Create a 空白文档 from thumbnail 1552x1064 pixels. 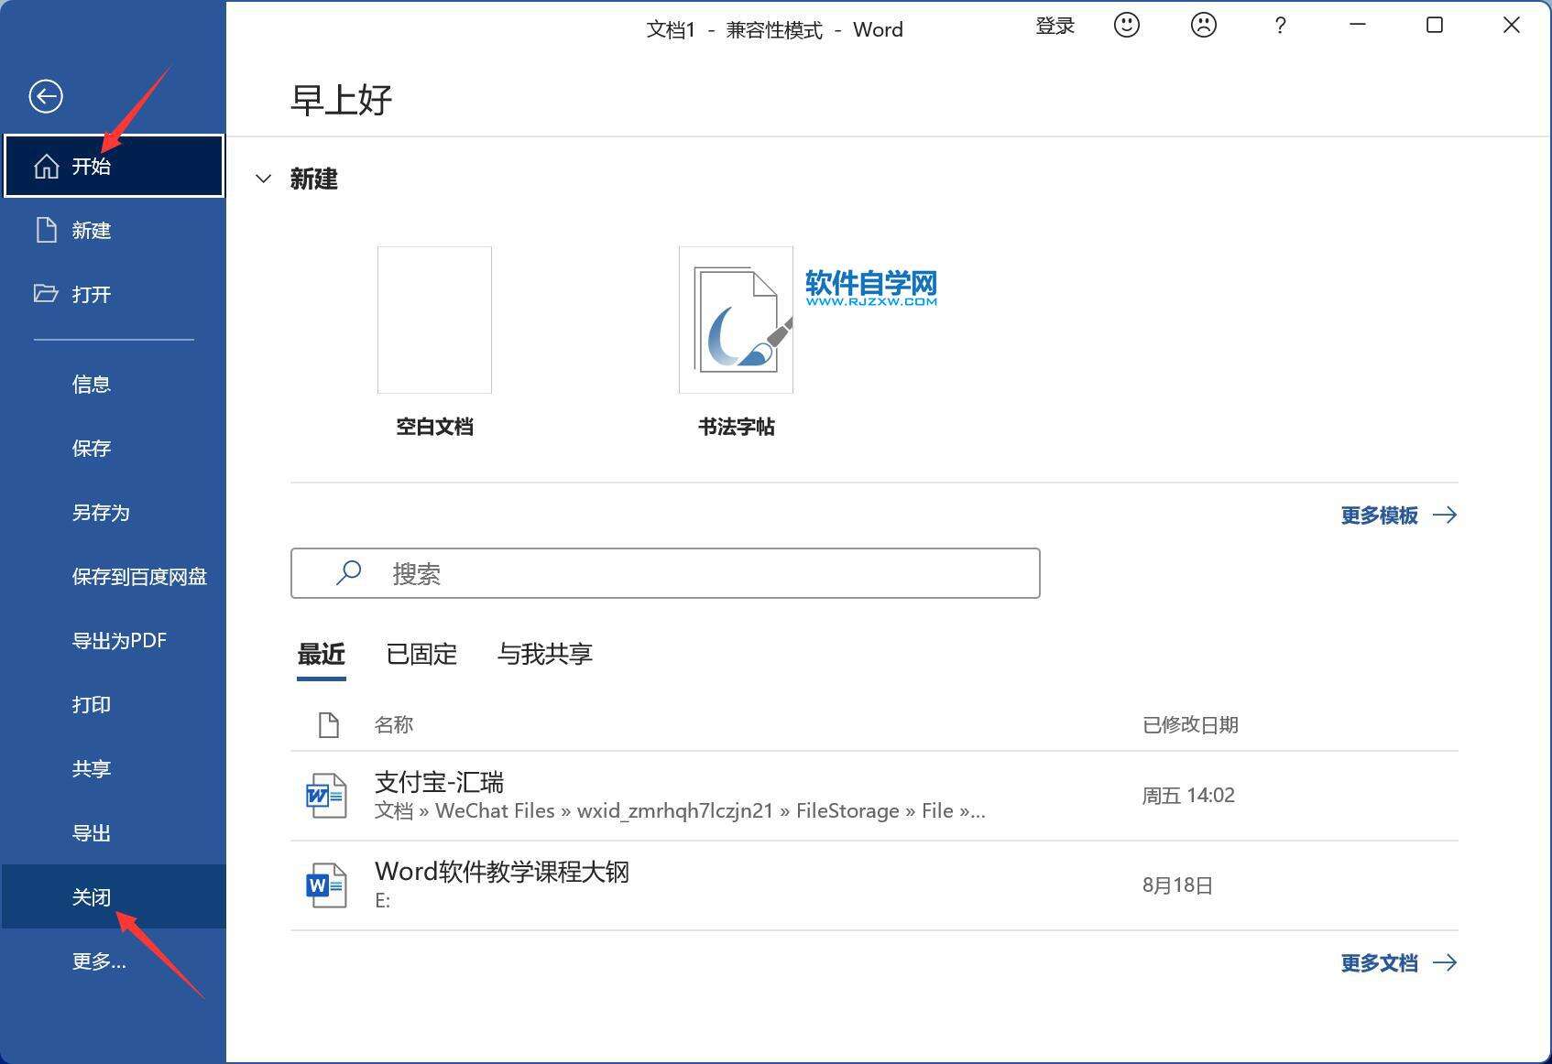434,320
